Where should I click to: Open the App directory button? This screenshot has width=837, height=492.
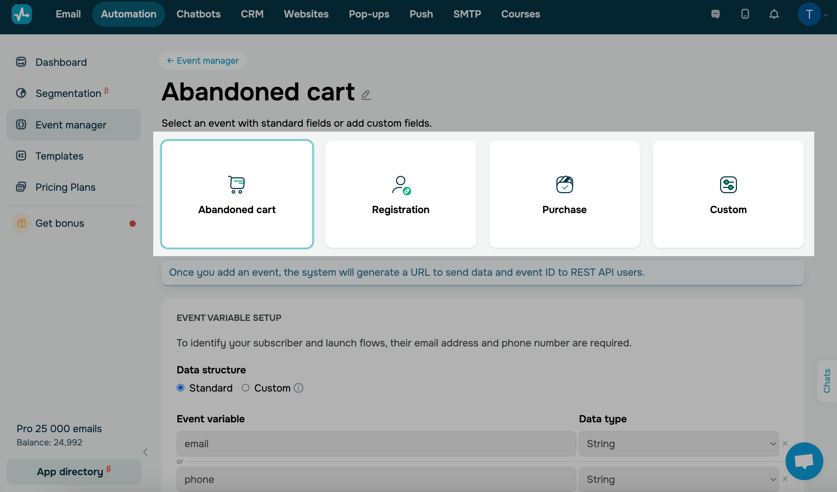[x=73, y=472]
